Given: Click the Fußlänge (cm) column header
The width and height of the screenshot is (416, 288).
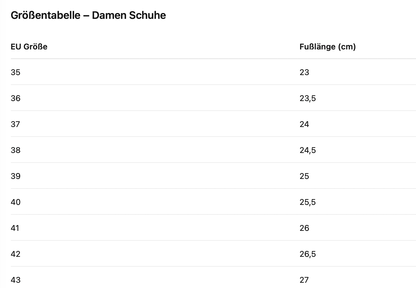Looking at the screenshot, I should click(x=328, y=47).
